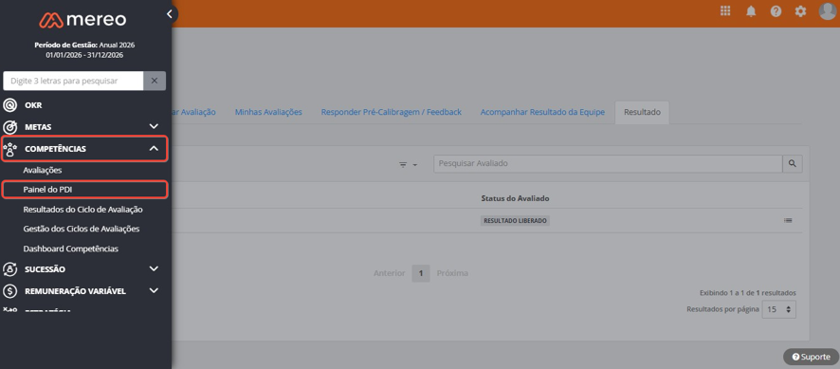
Task: Change results per page dropdown
Action: tap(779, 309)
